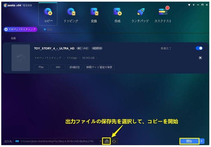This screenshot has height=147, width=211.
Task: Open the title bar dropdown menu triangle
Action: point(194,5)
